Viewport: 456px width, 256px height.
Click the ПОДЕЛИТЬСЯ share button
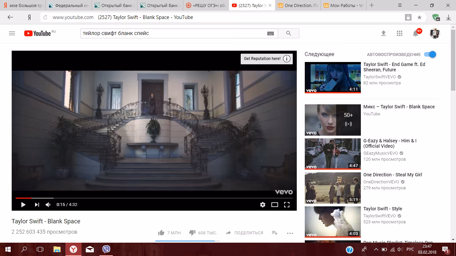pos(244,233)
